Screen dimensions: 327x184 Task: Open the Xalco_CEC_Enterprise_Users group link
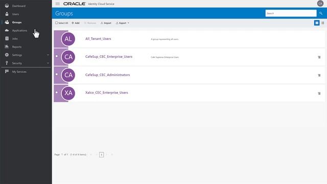click(107, 93)
